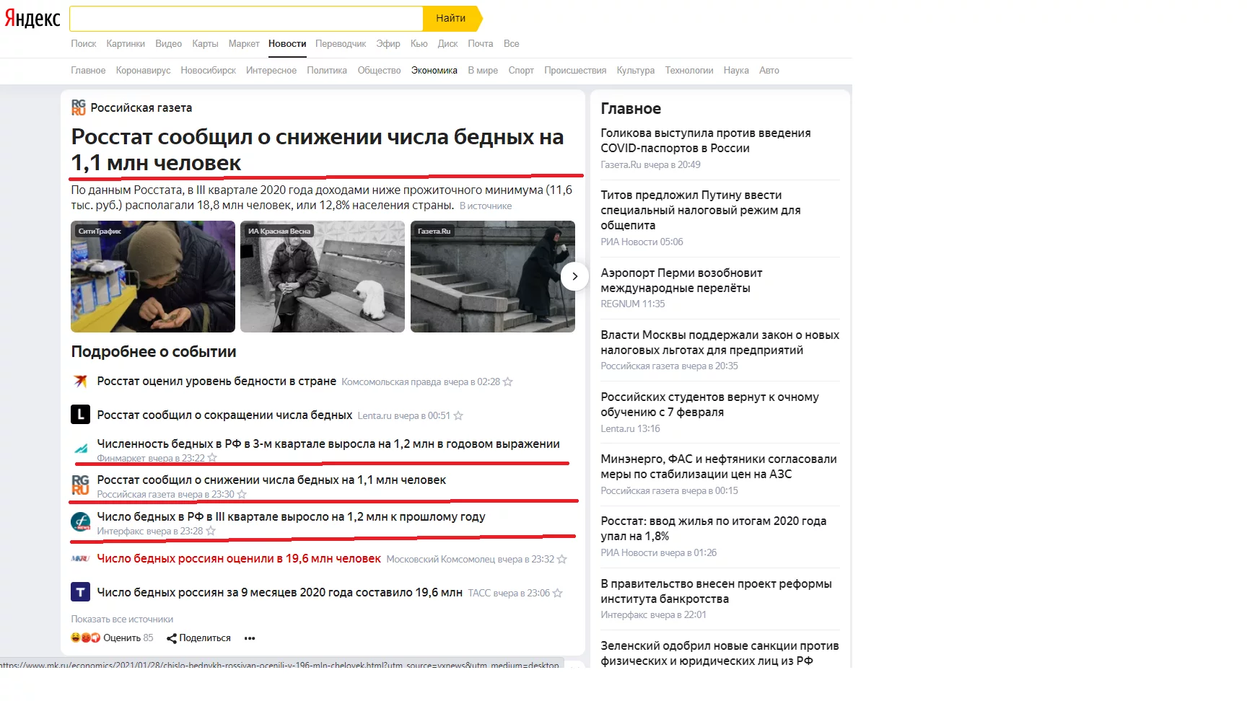Open Титов предложил Путину налоговый режим article

coord(701,210)
